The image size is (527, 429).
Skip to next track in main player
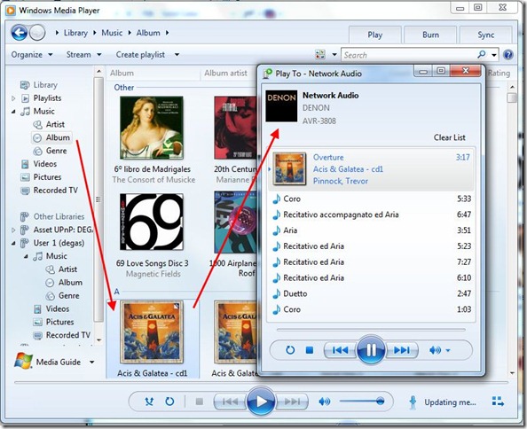point(292,402)
